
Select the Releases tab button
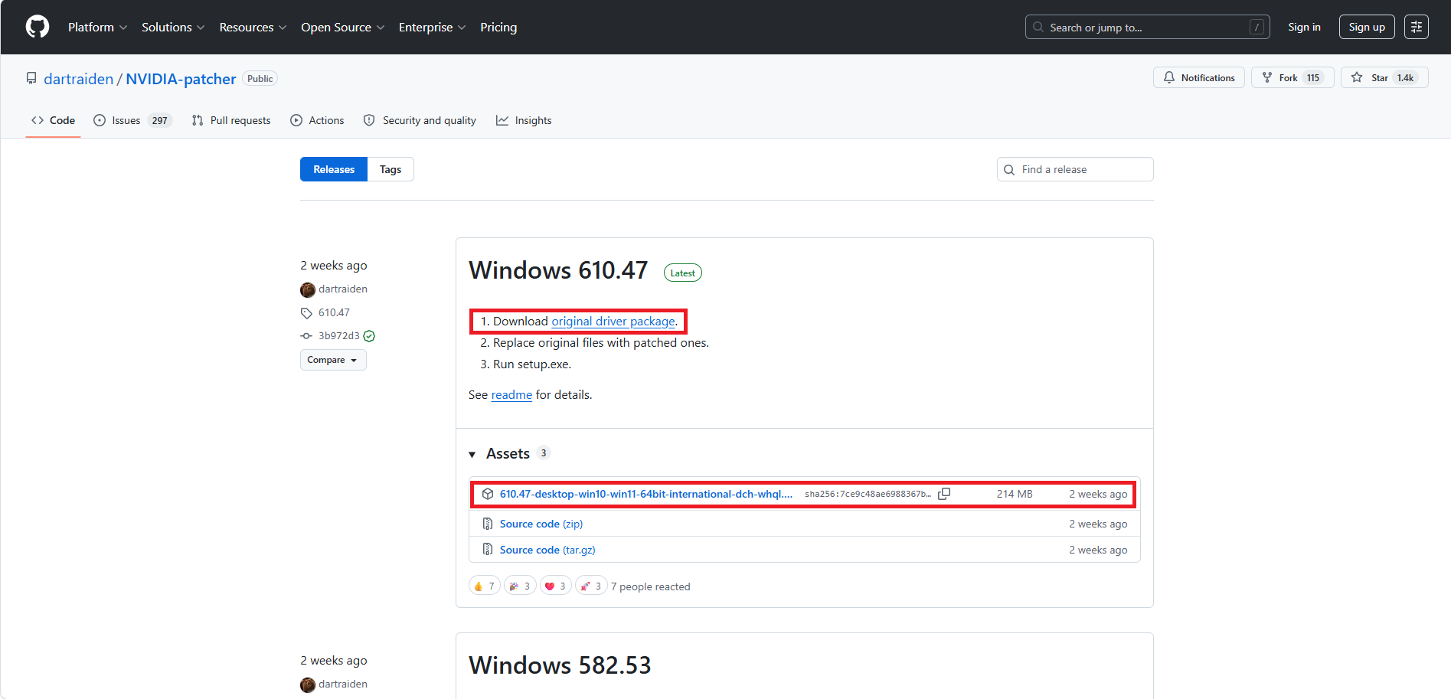click(x=334, y=169)
